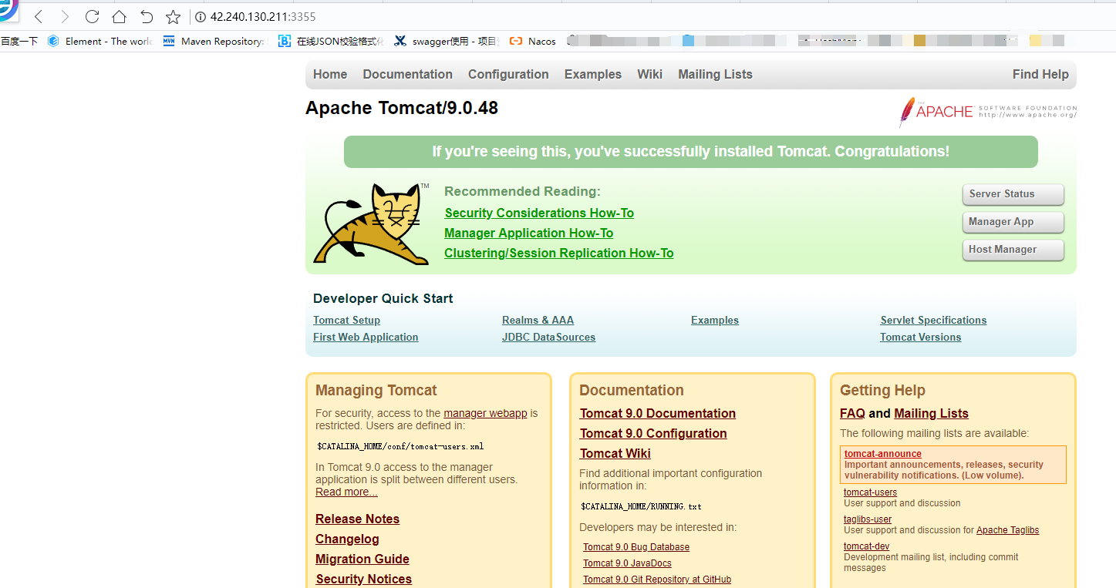Open the Tomcat Wiki link
Screen dimensions: 1116x588
click(615, 454)
